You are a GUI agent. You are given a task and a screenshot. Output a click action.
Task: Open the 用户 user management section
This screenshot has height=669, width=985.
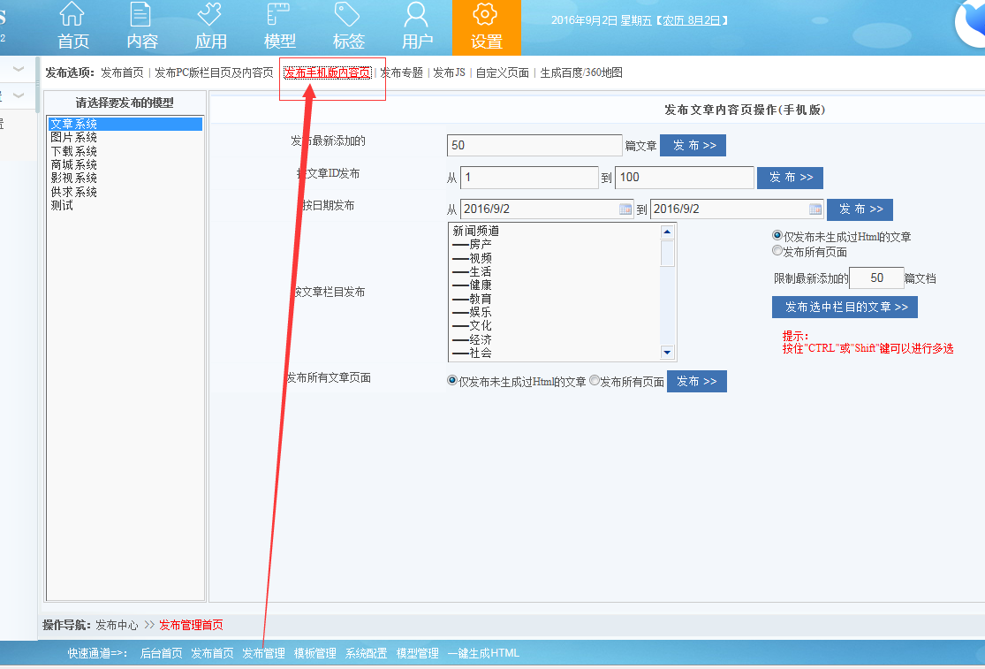tap(416, 27)
